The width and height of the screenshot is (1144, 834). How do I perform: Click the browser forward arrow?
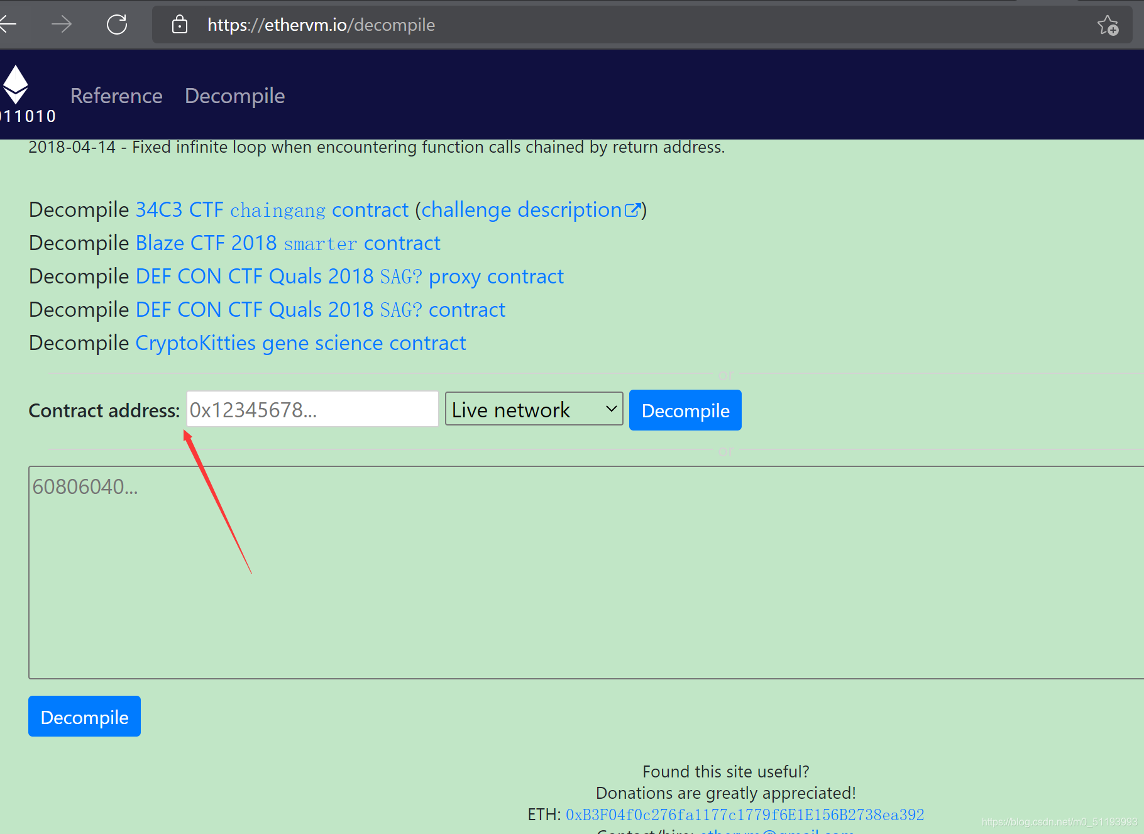coord(62,25)
